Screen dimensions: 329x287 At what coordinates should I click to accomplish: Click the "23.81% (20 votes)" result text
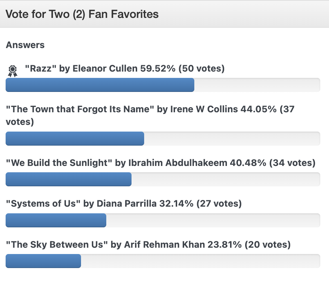click(x=249, y=244)
